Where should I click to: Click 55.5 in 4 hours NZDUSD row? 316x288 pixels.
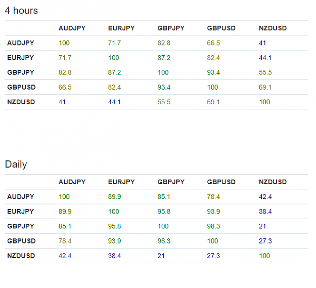[x=164, y=102]
